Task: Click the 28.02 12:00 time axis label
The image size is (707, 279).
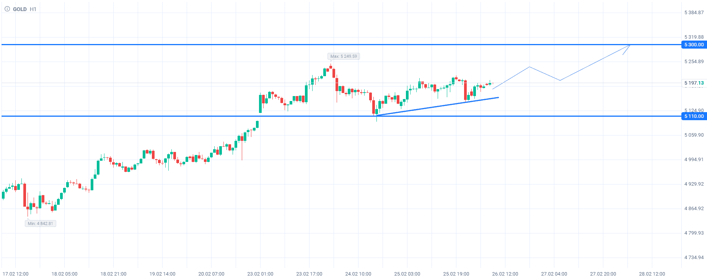Action: pyautogui.click(x=652, y=274)
